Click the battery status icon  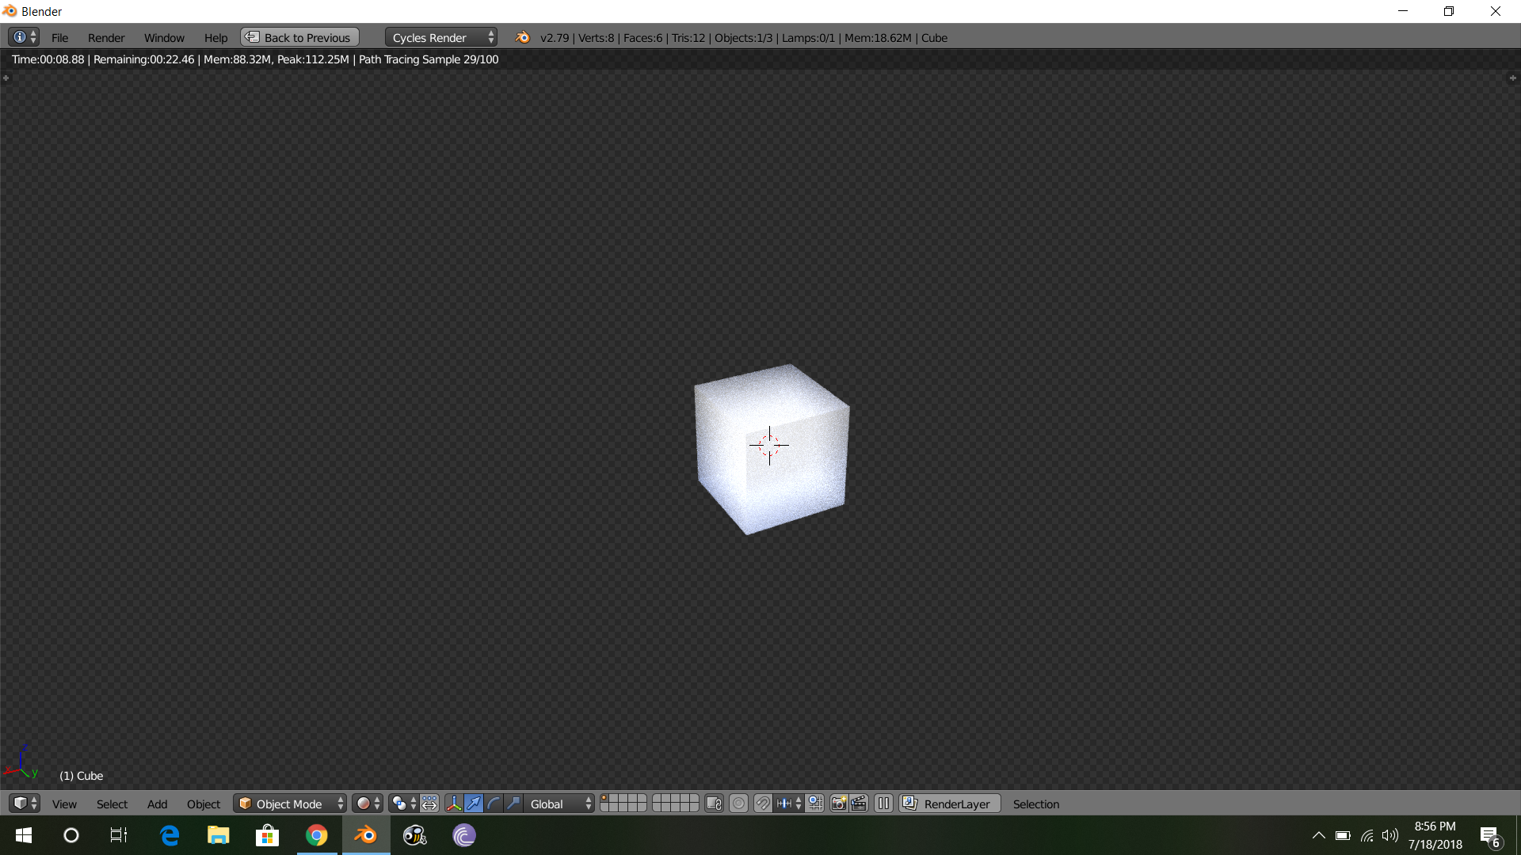[1343, 835]
